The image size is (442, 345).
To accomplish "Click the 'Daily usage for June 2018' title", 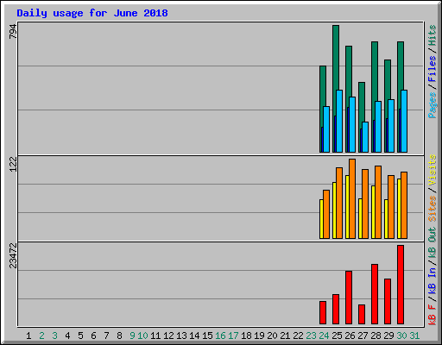I will click(x=92, y=13).
